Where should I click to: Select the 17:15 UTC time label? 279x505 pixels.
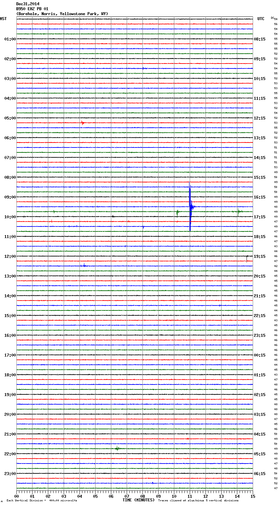pos(260,217)
